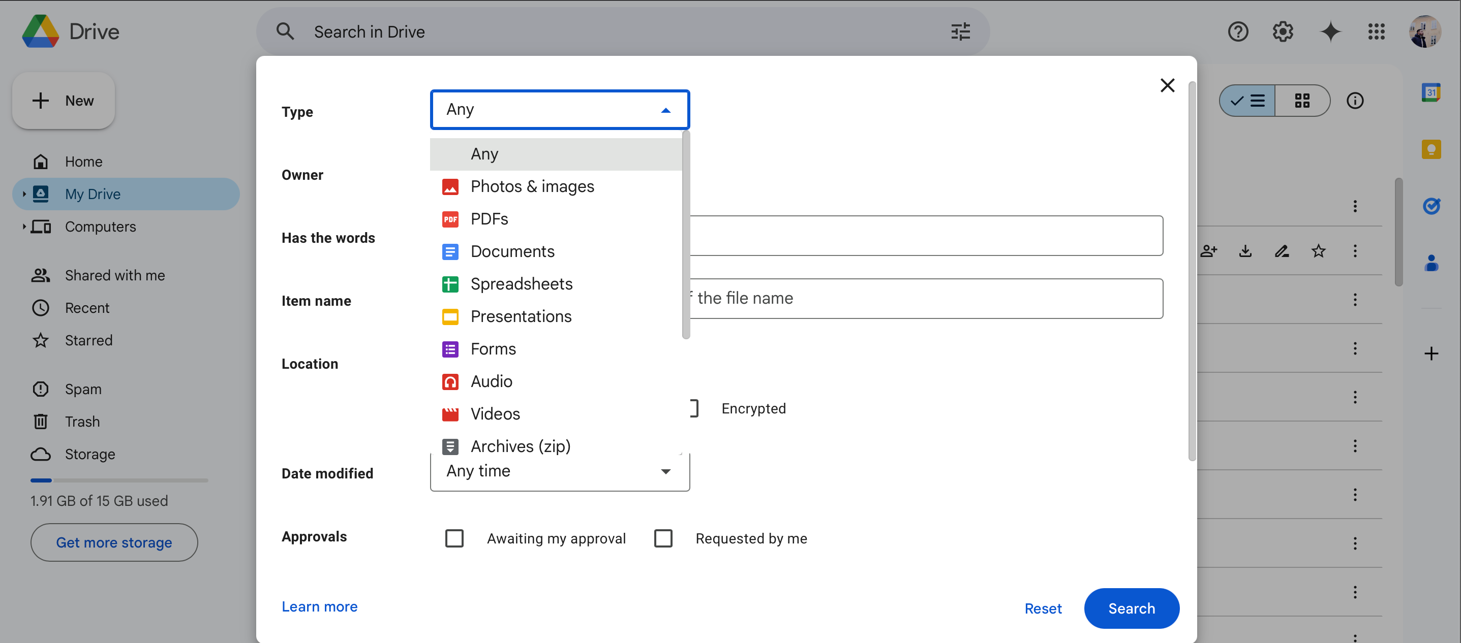Select Any time from date dropdown
The image size is (1461, 643).
click(559, 471)
